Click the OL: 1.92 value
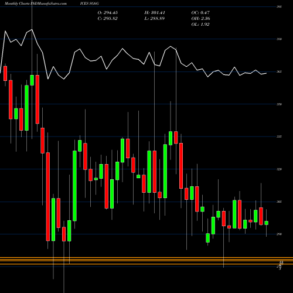 (x=200, y=25)
